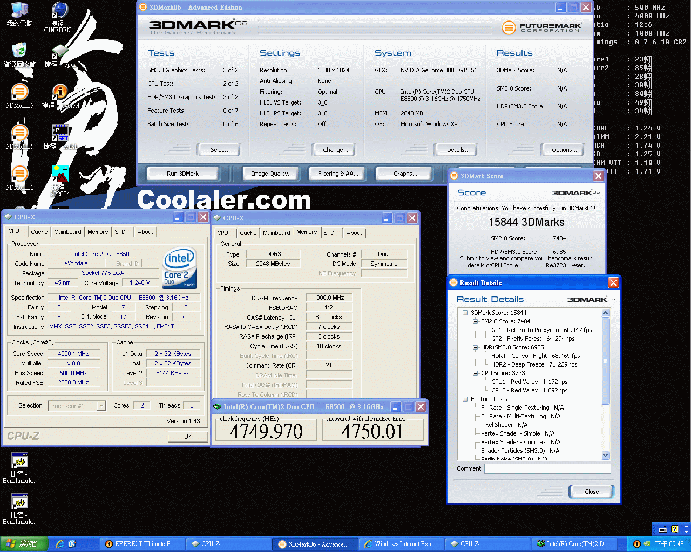
Task: Open the Graphs... button
Action: coord(405,174)
